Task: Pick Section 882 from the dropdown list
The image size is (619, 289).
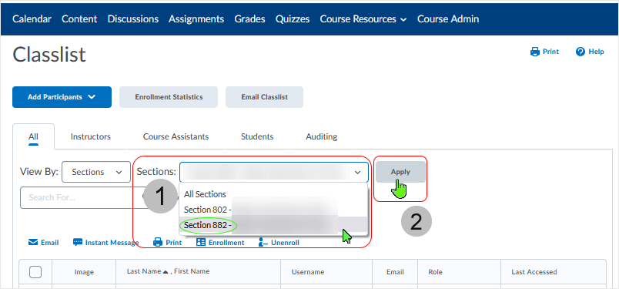Action: click(273, 225)
